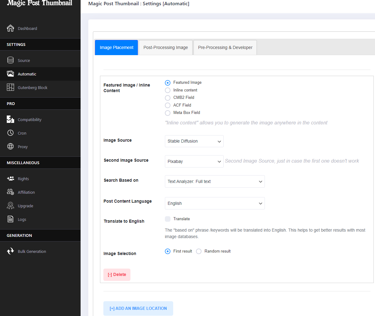Switch to the Post-Processing Image tab

[166, 48]
